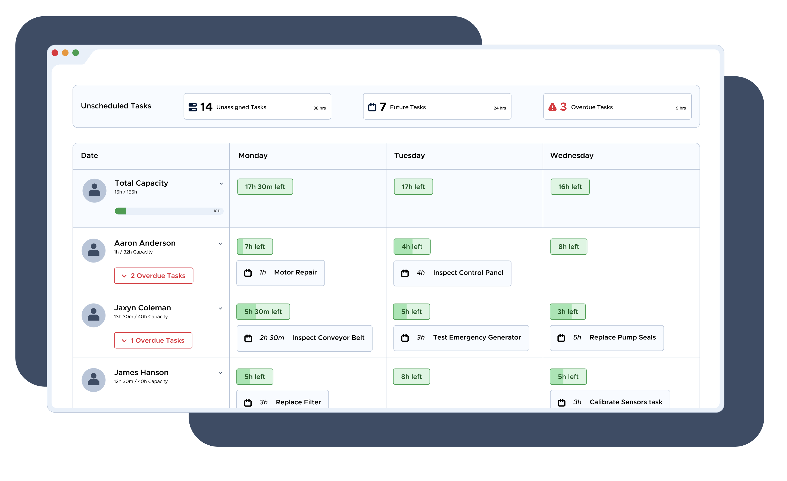This screenshot has height=481, width=787.
Task: Open the 3 Overdue Tasks card
Action: pyautogui.click(x=617, y=106)
